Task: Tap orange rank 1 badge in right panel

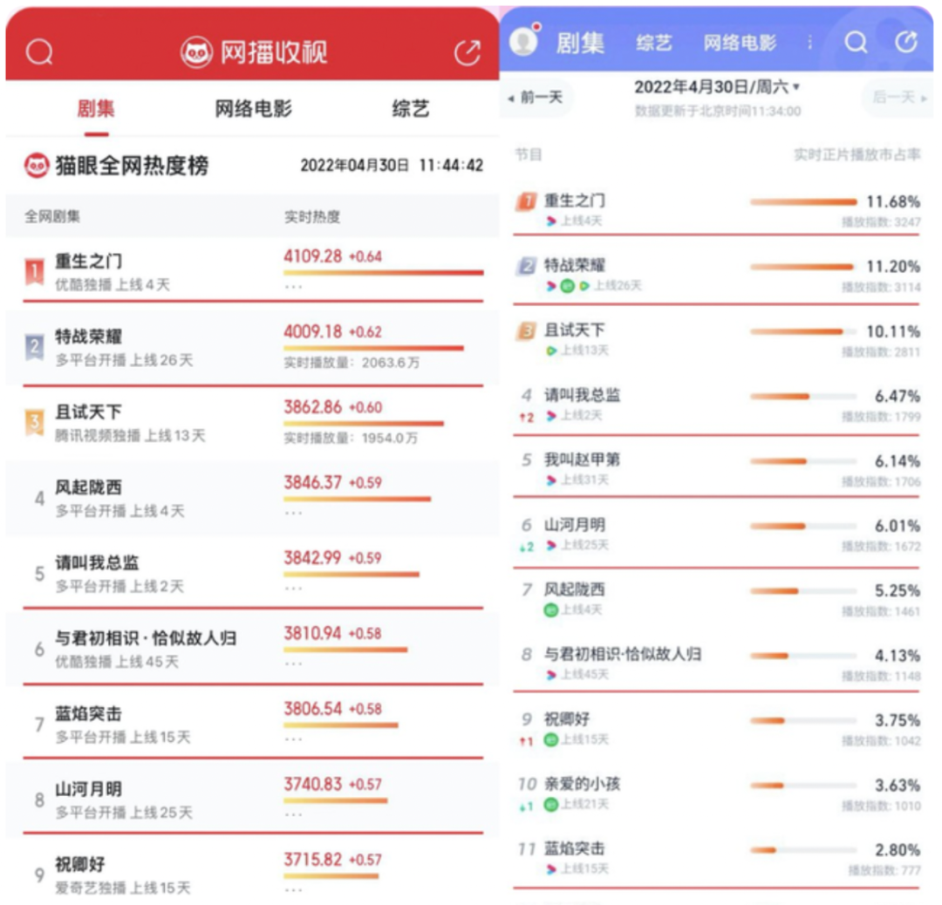Action: [x=526, y=201]
